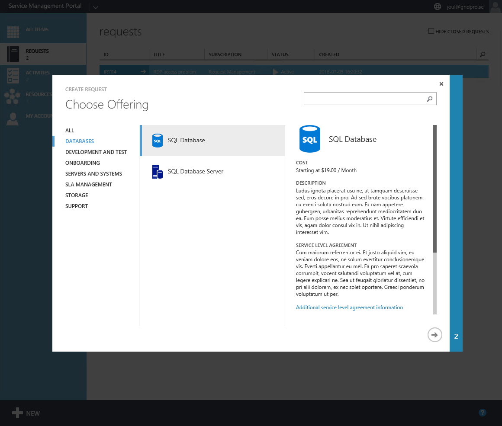
Task: Click the IR1114 request ID
Action: pos(110,72)
